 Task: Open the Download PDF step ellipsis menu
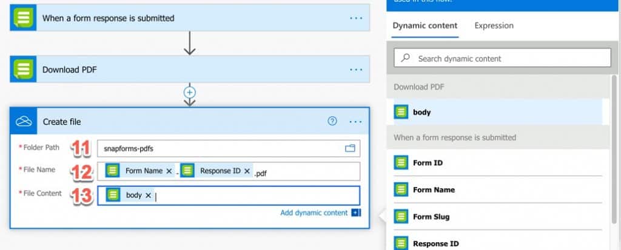tap(355, 70)
